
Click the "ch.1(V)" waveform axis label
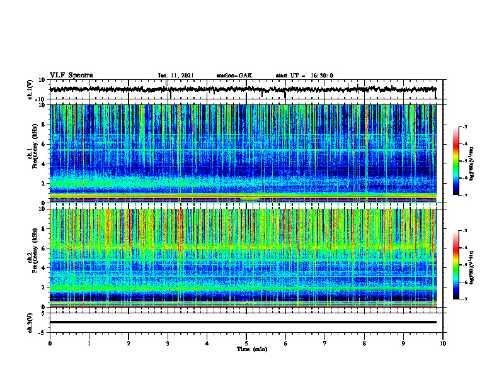[30, 89]
